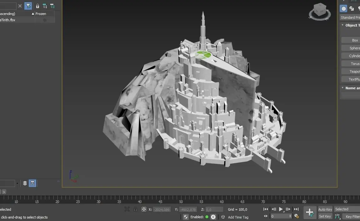Toggle the selection lock icon in status bar
The image size is (360, 221).
click(x=136, y=209)
